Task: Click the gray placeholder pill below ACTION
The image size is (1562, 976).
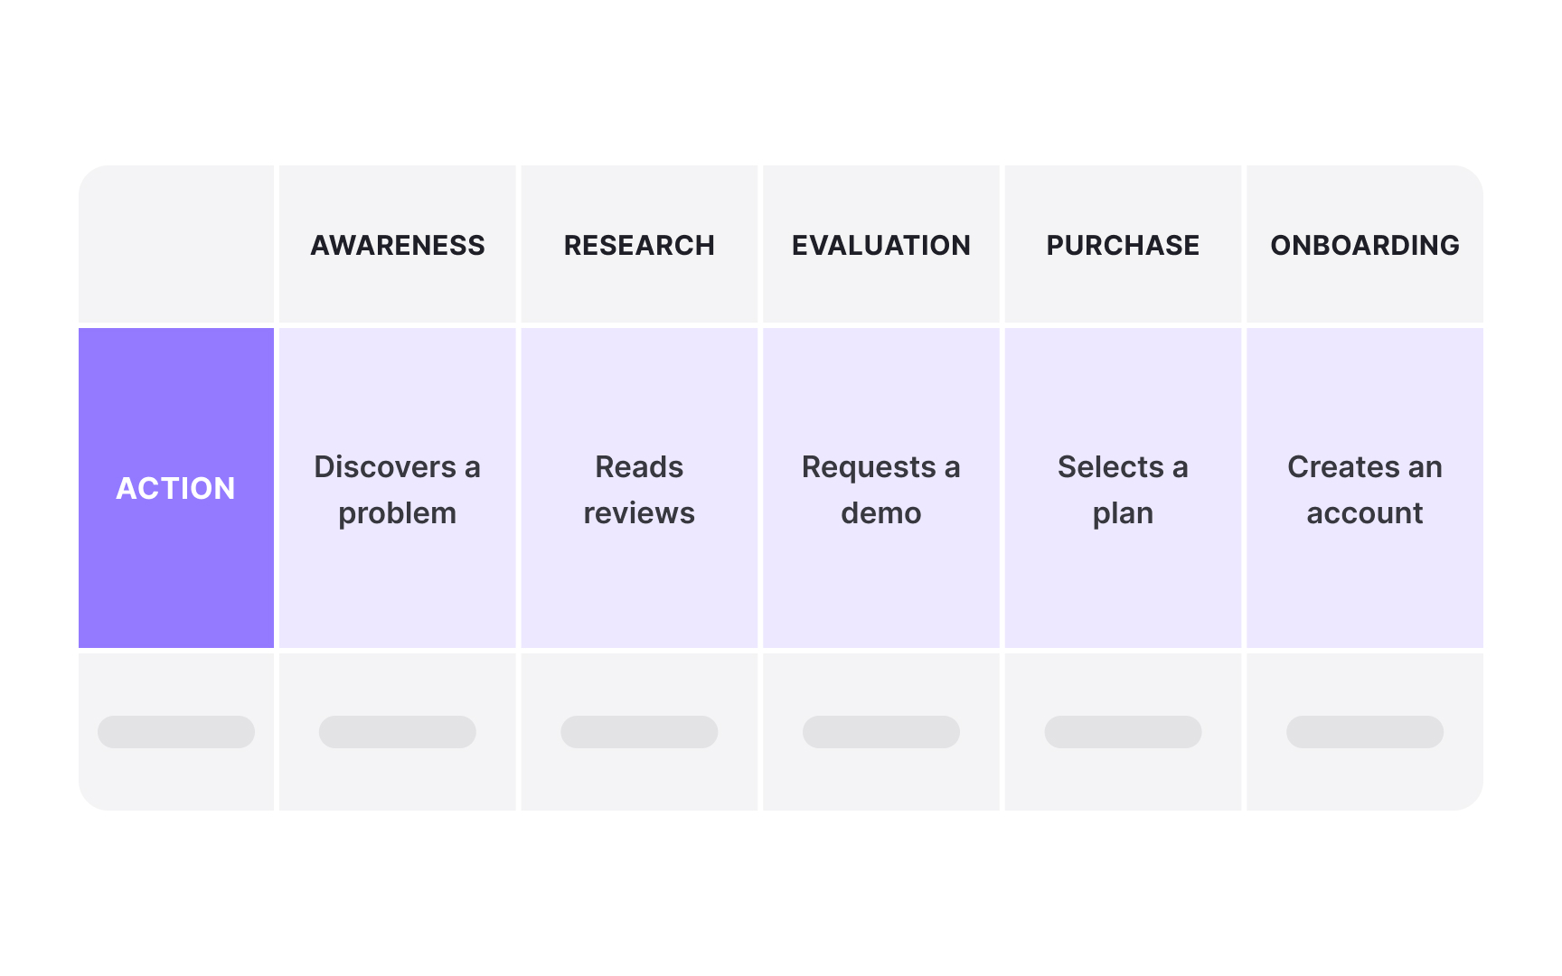Action: coord(176,732)
